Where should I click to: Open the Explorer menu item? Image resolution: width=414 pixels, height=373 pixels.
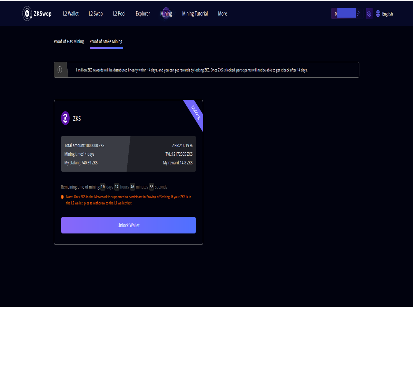click(x=143, y=13)
